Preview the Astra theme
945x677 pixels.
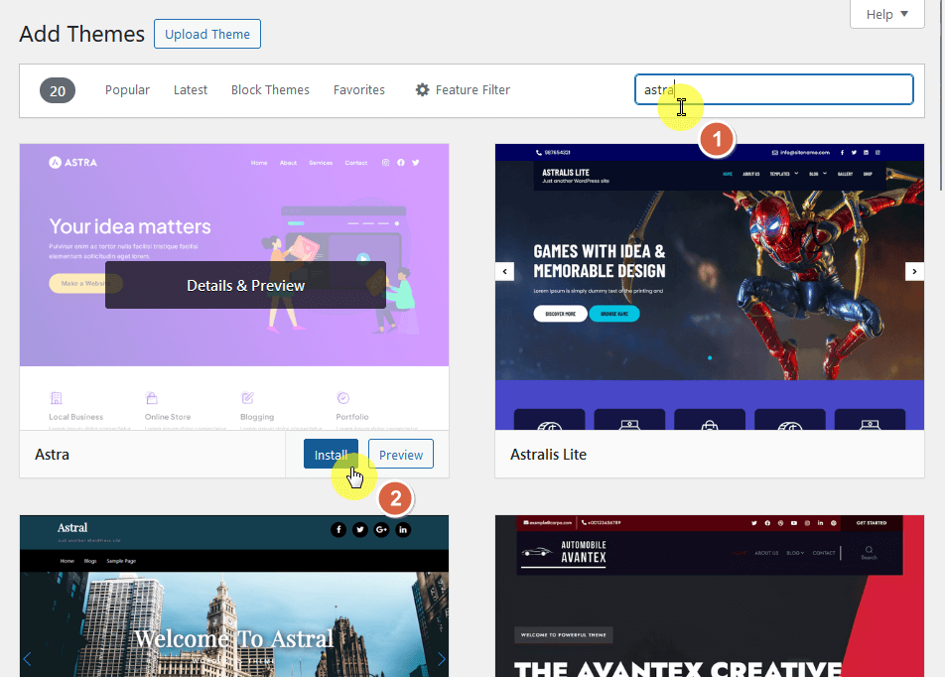(401, 454)
